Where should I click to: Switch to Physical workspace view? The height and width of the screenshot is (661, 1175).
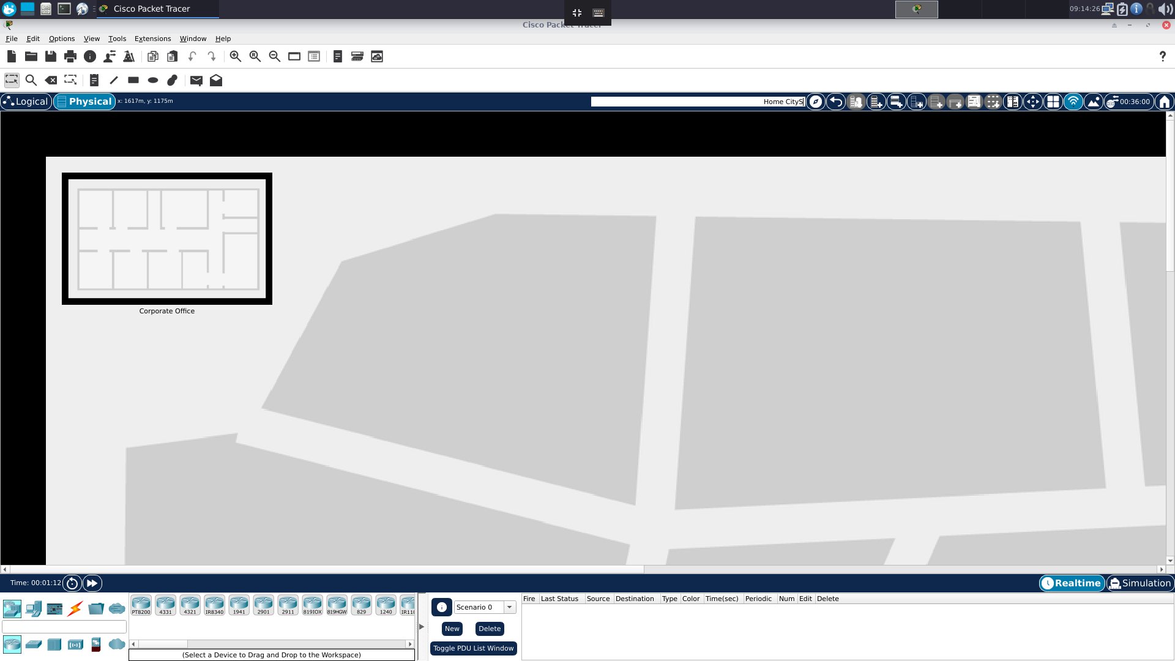pos(84,102)
